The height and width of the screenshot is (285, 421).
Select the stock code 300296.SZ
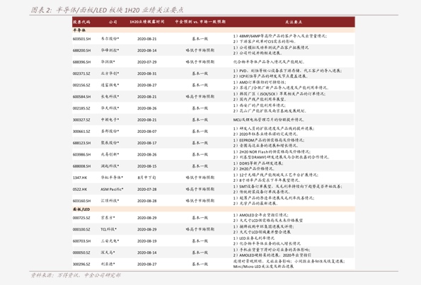[x=81, y=264]
